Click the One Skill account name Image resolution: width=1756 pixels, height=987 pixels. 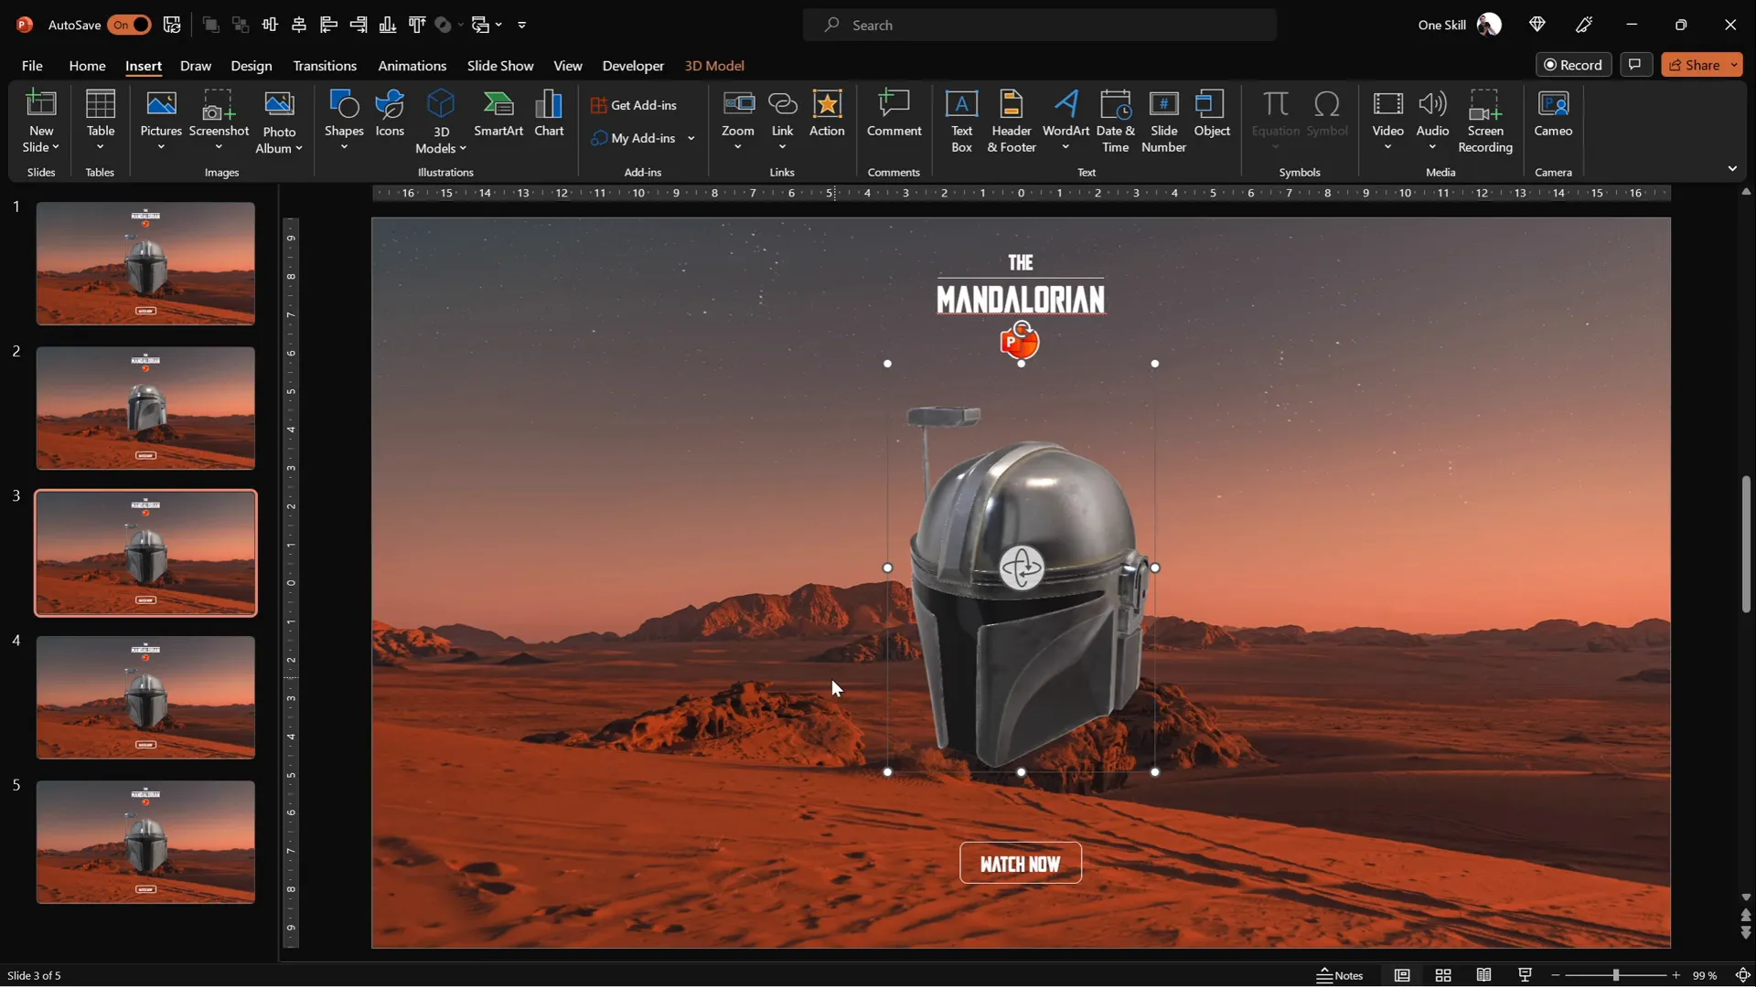tap(1441, 25)
